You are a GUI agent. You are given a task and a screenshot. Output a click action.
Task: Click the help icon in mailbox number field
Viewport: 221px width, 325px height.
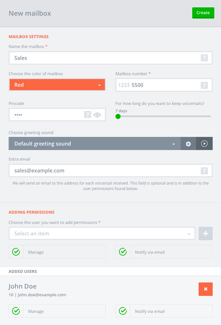(x=204, y=85)
